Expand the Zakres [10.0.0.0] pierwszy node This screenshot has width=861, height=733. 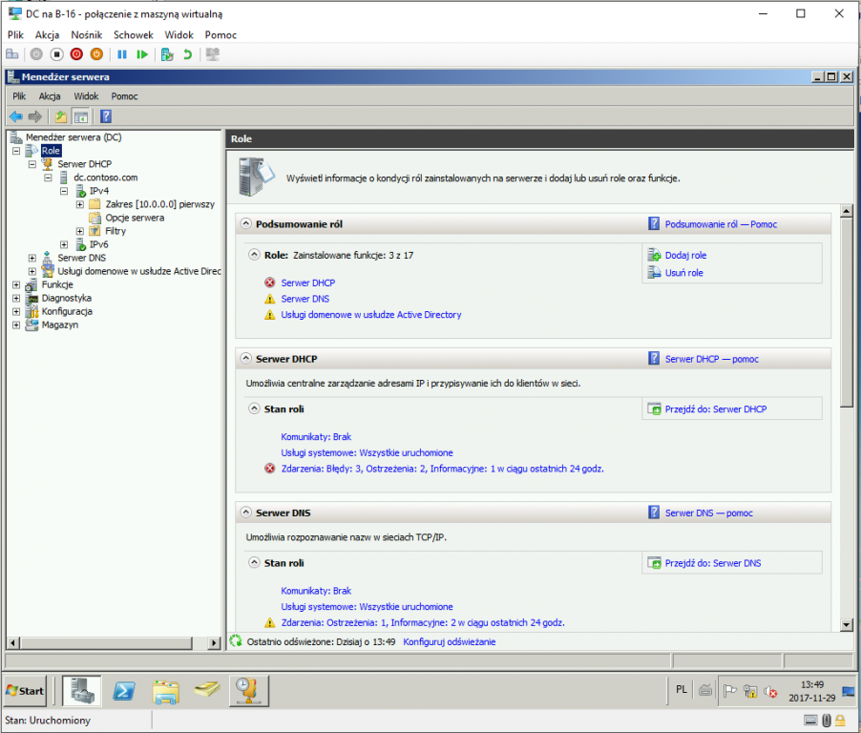coord(80,204)
